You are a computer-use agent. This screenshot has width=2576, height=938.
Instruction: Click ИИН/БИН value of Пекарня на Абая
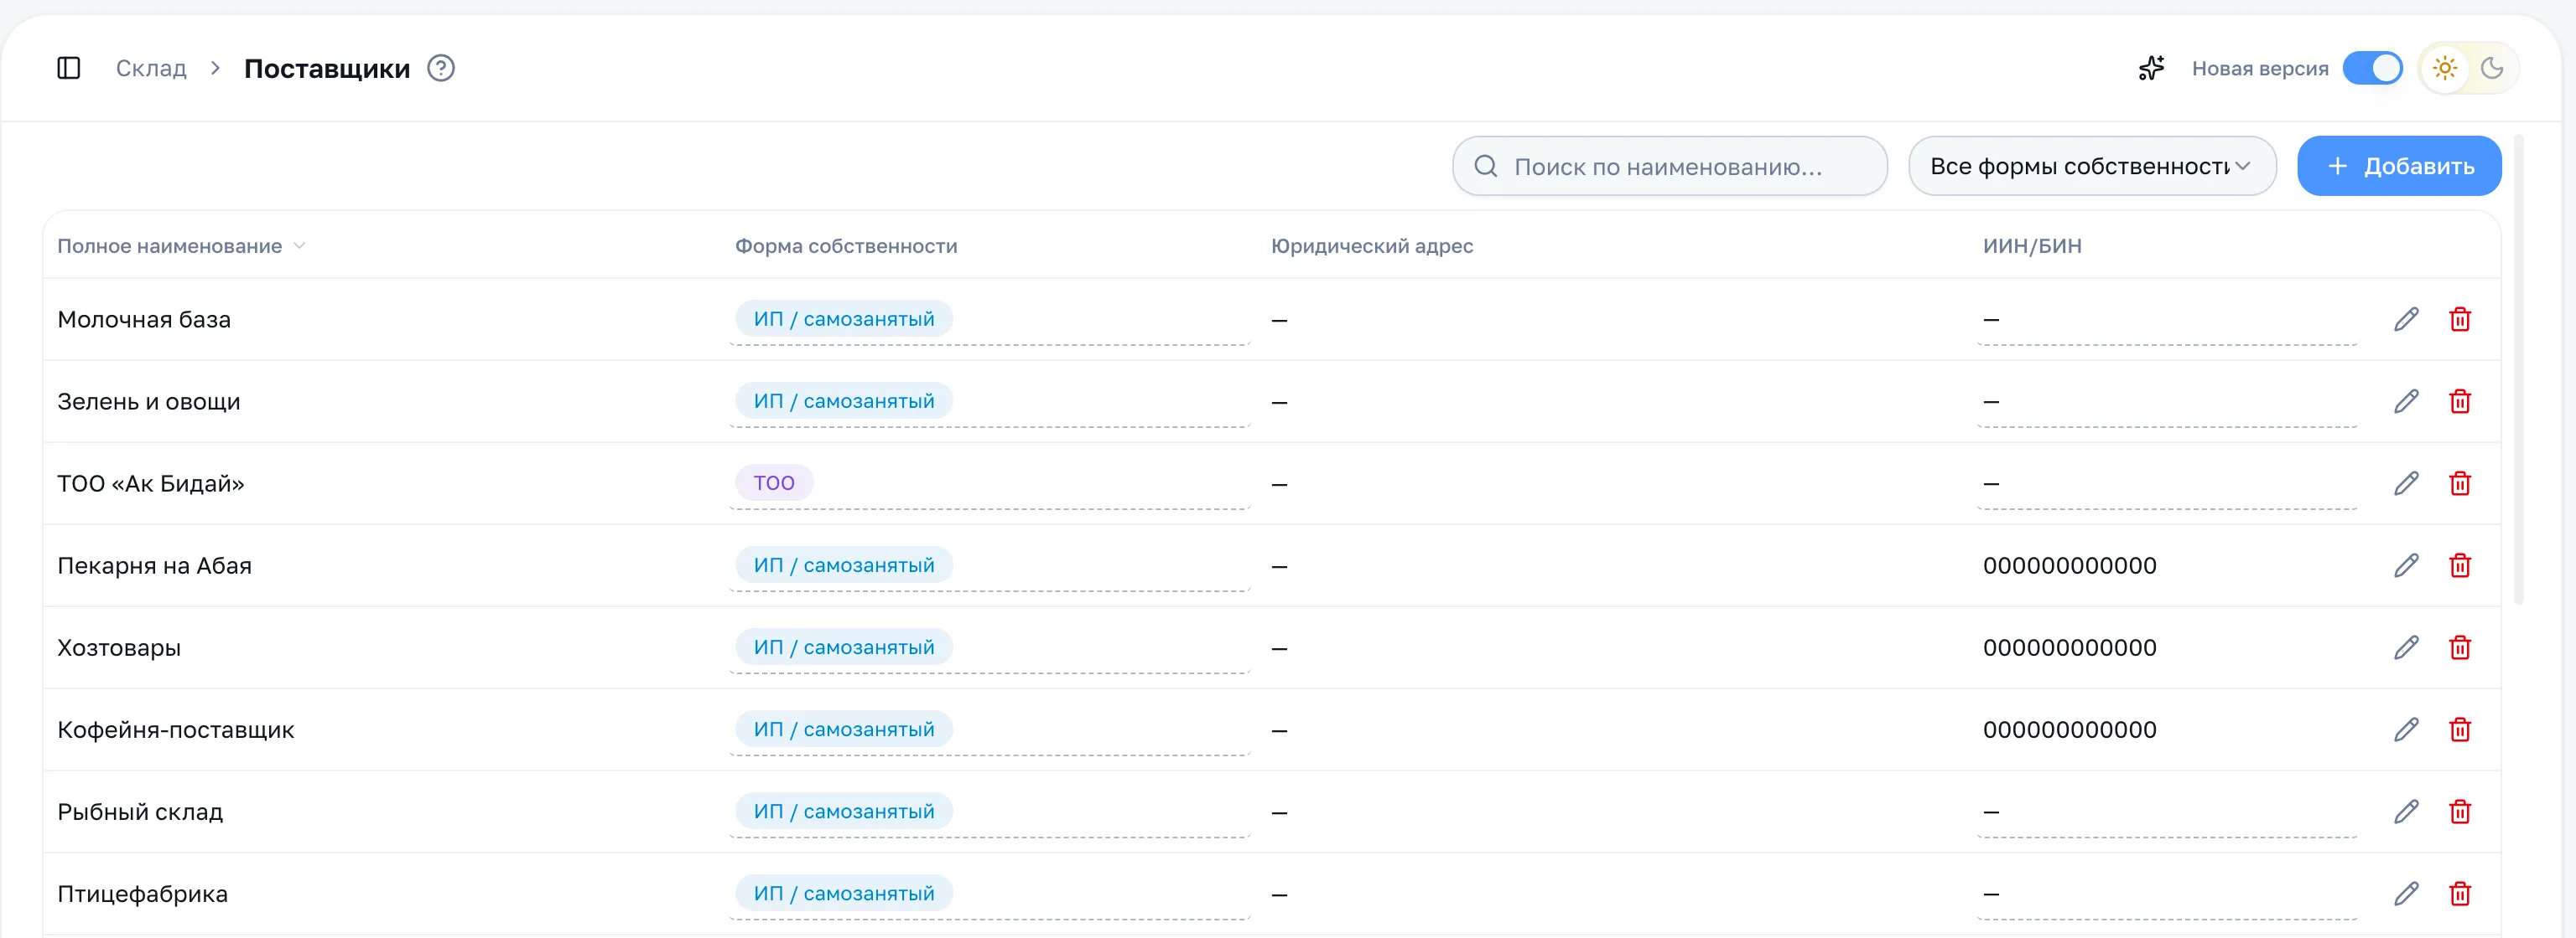pos(2069,565)
